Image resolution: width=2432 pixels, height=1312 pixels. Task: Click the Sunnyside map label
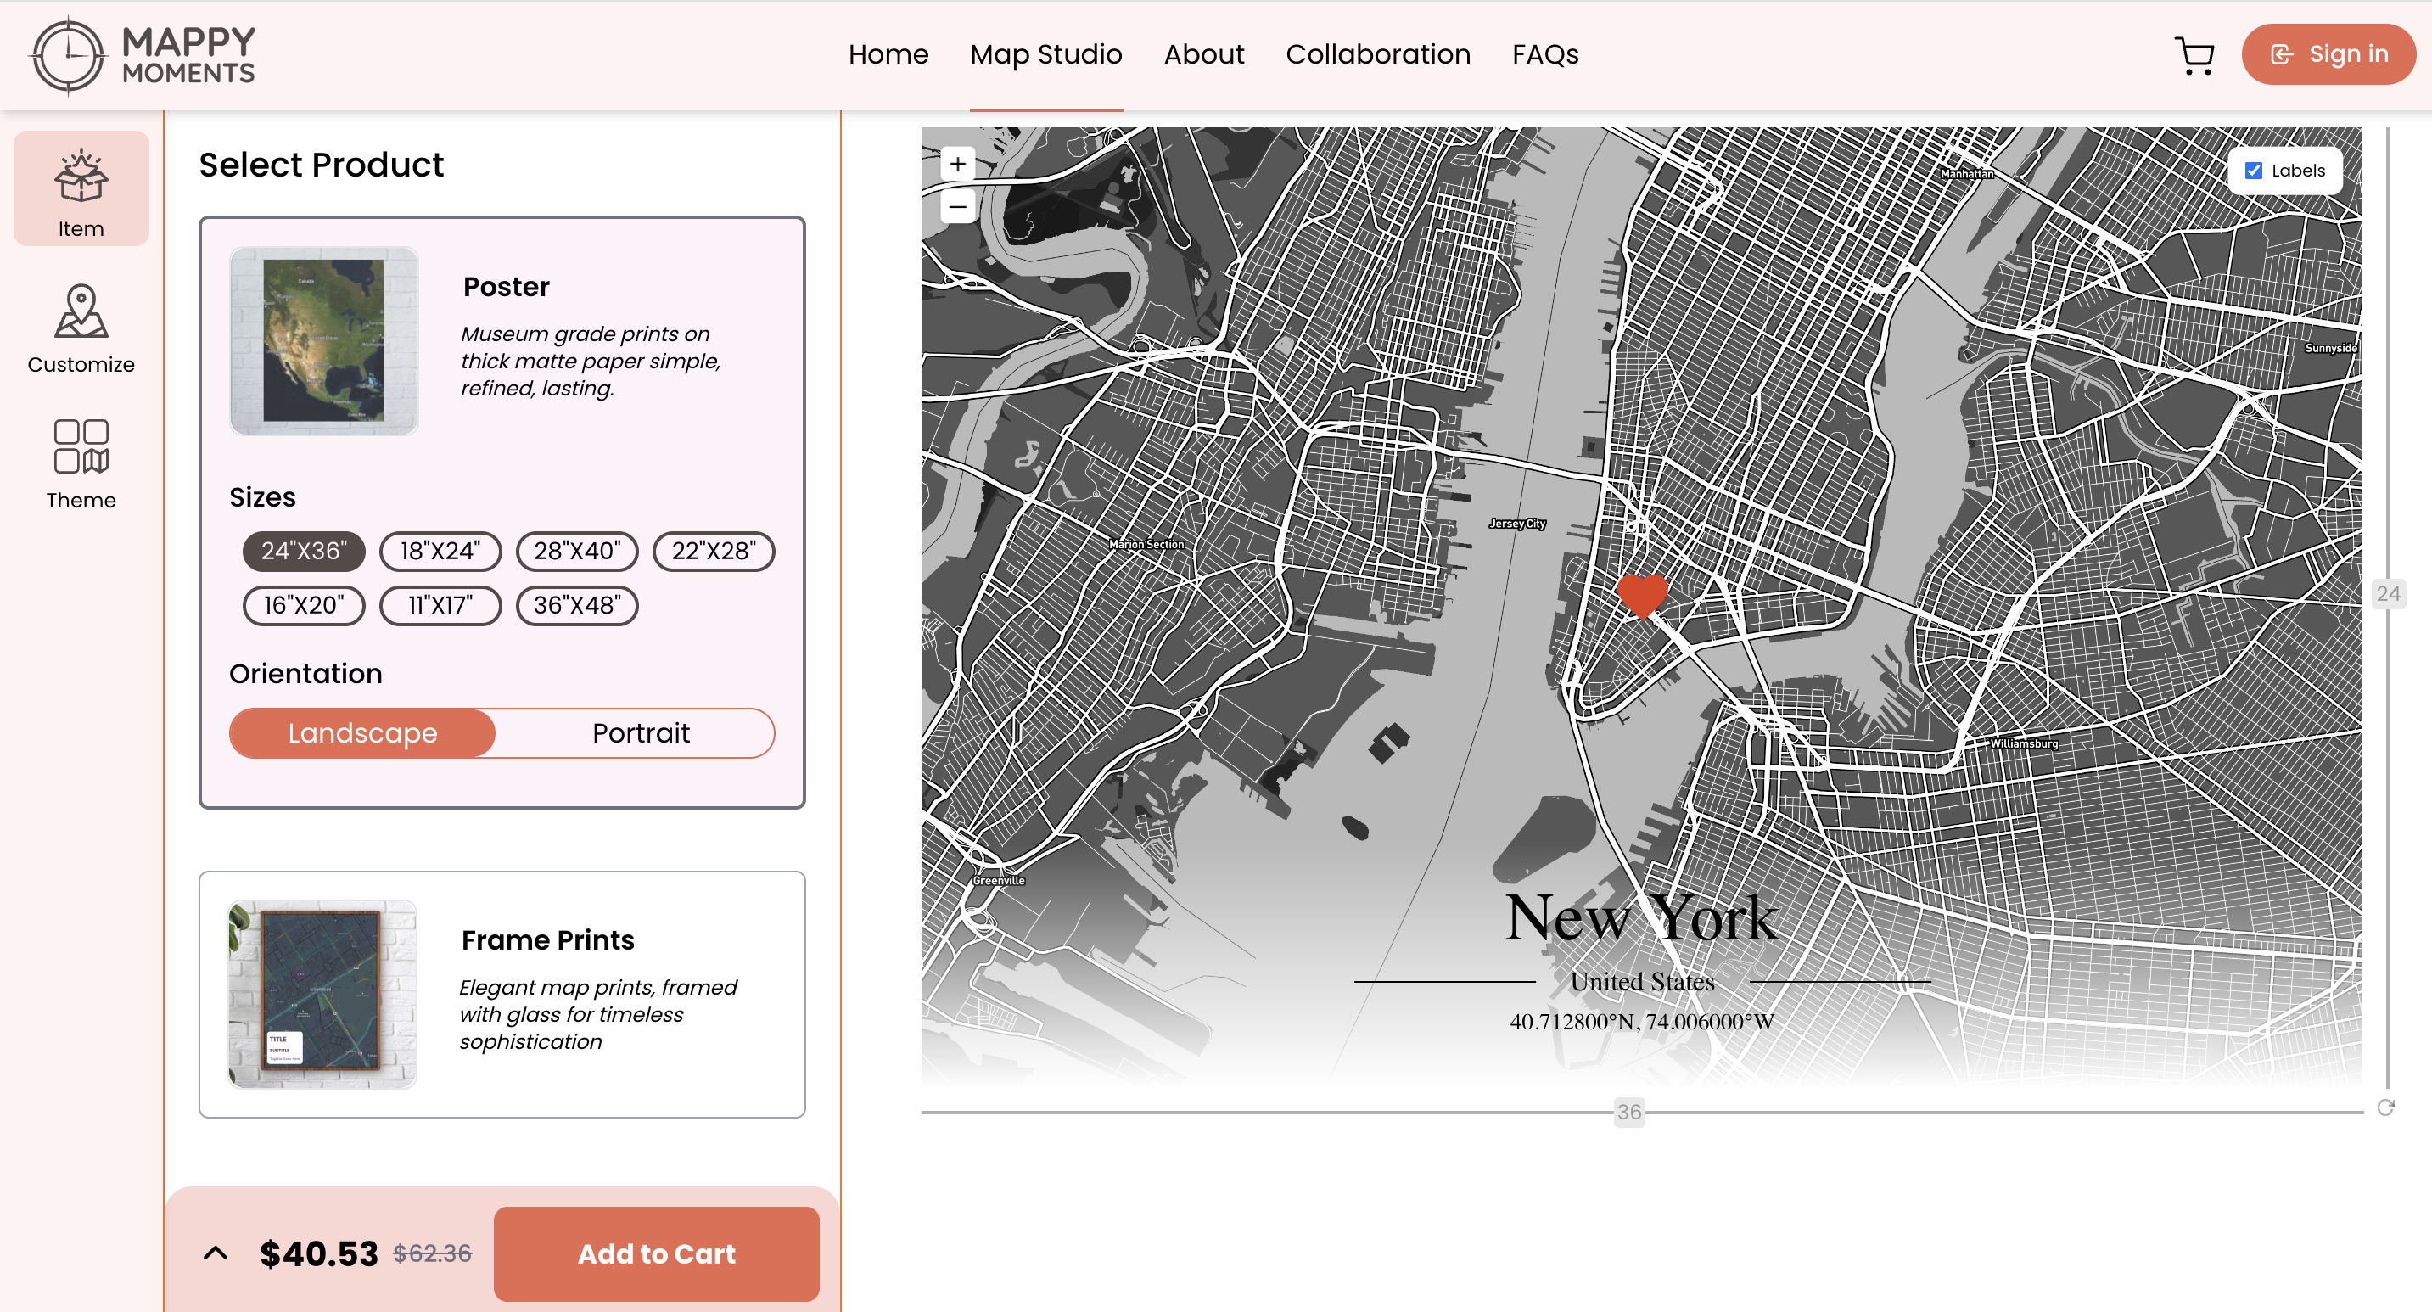coord(2332,348)
